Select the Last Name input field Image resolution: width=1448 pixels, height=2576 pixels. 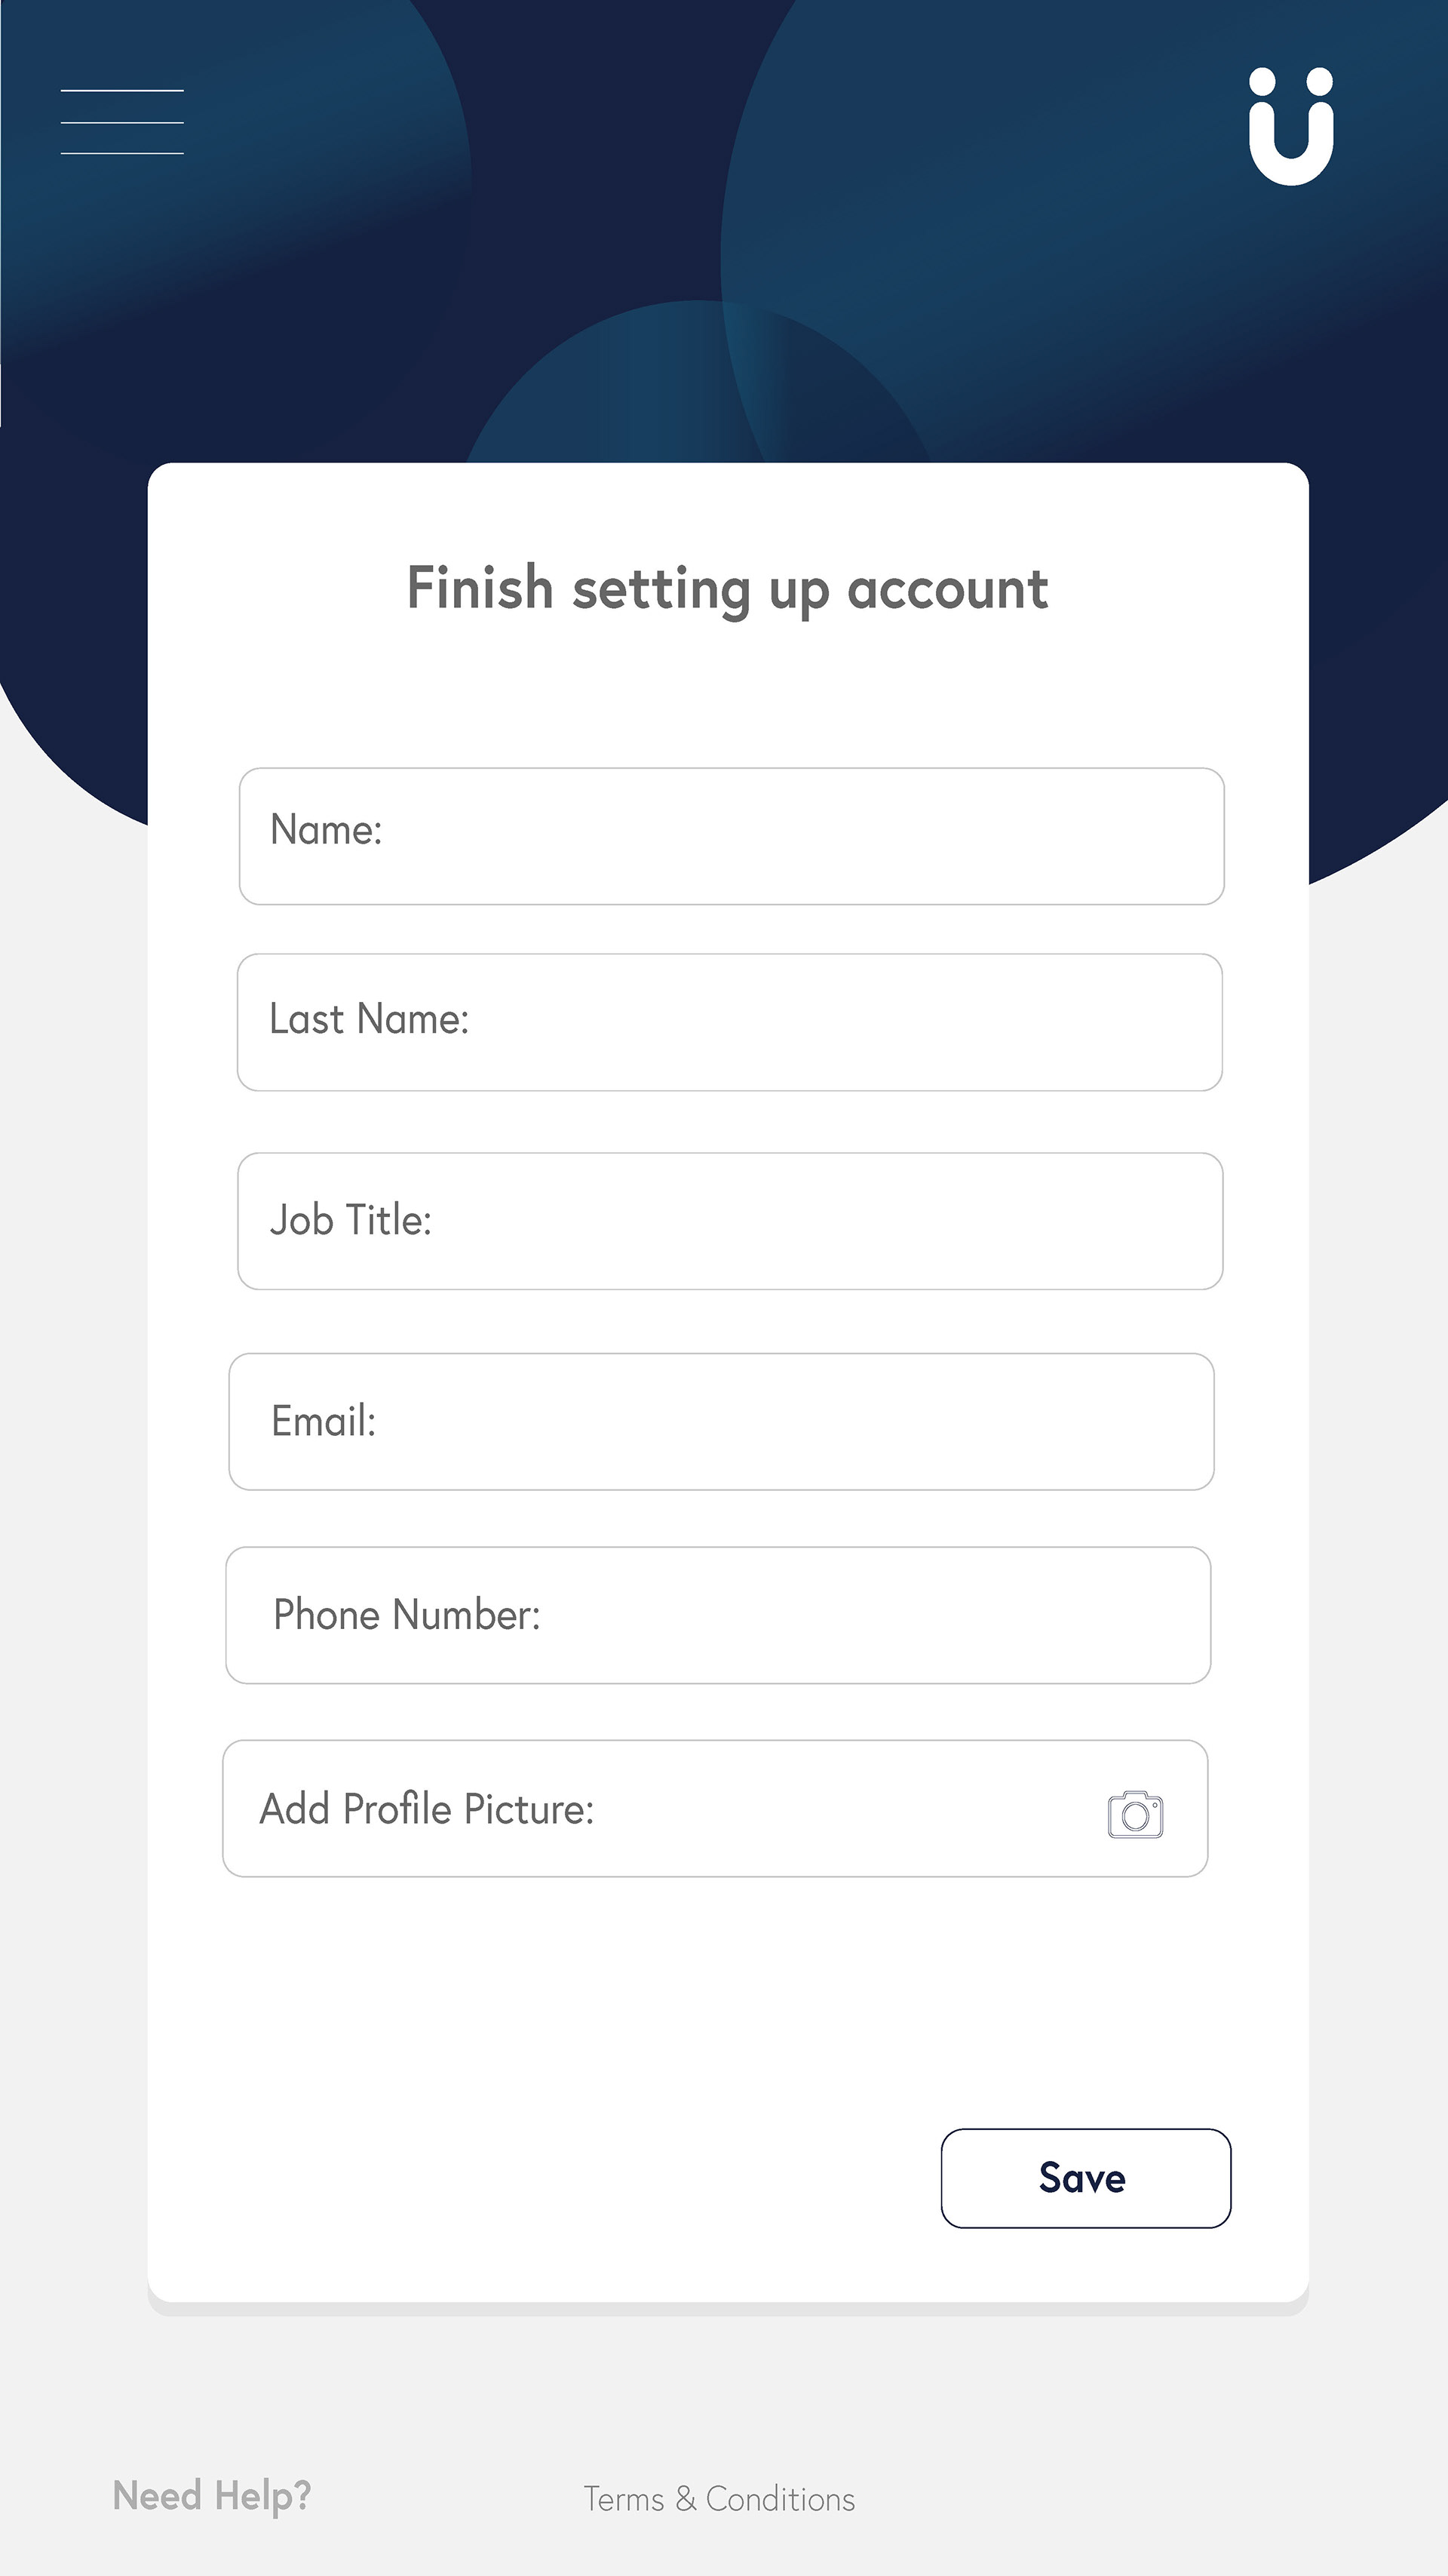pyautogui.click(x=729, y=1022)
